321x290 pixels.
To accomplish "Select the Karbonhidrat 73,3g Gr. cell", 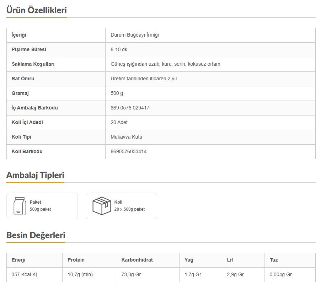I will click(x=132, y=274).
